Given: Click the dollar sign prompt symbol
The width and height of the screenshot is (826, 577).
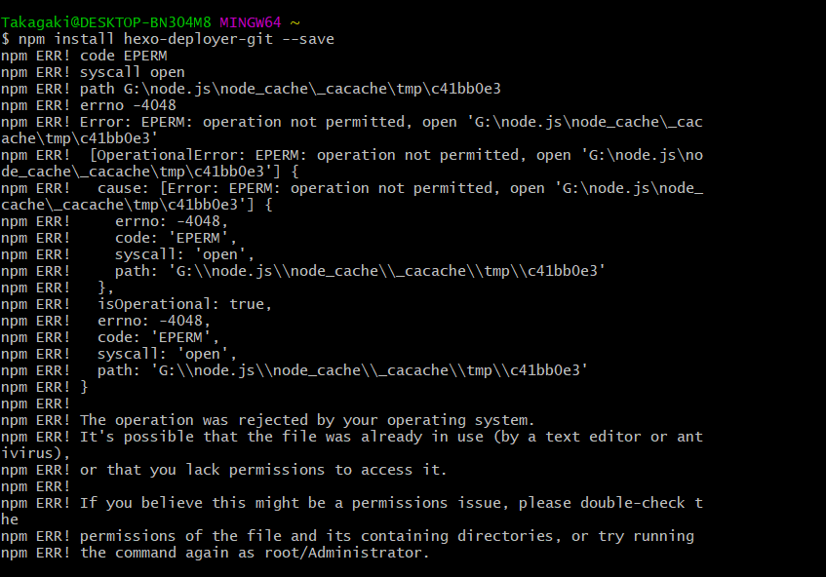Looking at the screenshot, I should (5, 39).
